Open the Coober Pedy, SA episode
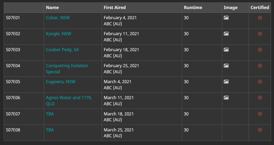274x145 pixels. coord(62,50)
